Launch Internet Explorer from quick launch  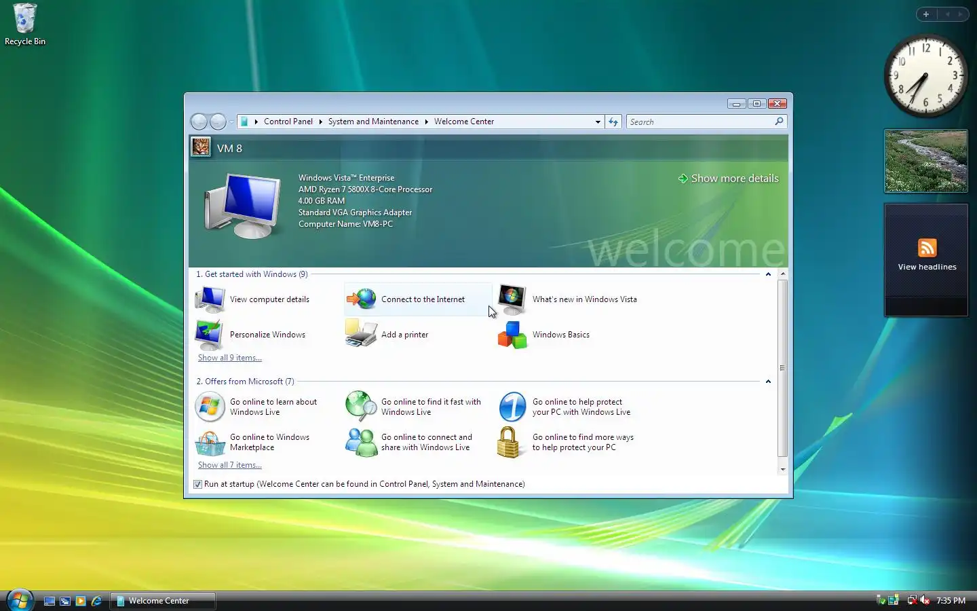point(96,601)
